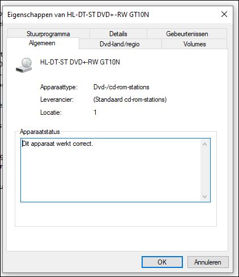Viewport: 239px width, 277px height.
Task: Open the Volumes tab
Action: click(x=194, y=44)
